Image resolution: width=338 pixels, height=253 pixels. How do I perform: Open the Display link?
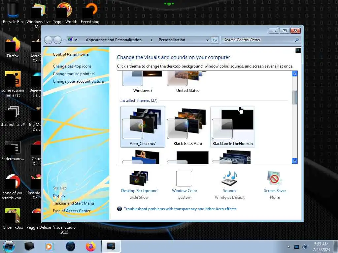pyautogui.click(x=59, y=196)
